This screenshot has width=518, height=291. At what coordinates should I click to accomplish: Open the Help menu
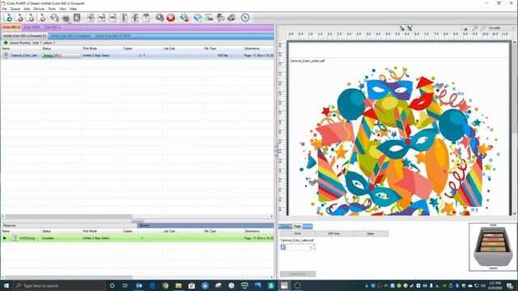tap(73, 9)
